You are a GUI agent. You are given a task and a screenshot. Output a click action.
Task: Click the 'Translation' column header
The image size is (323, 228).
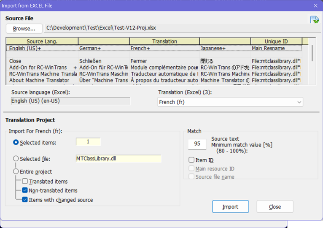[x=164, y=41]
